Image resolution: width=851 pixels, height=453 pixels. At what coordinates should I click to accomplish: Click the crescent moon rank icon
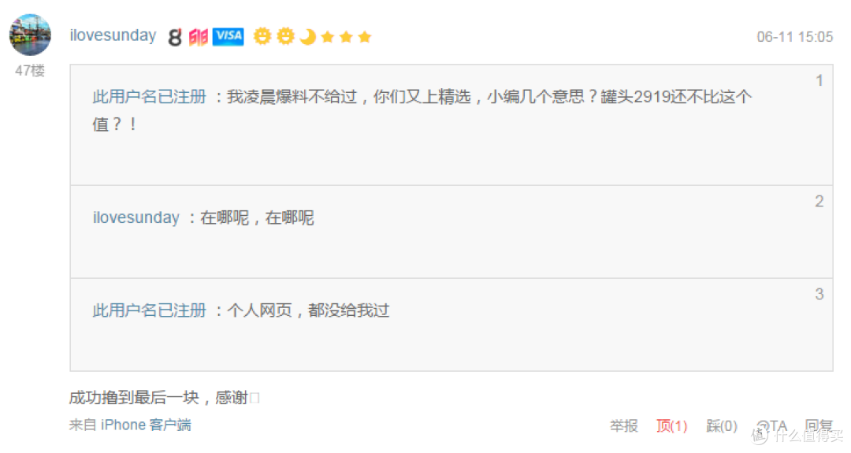pos(307,36)
